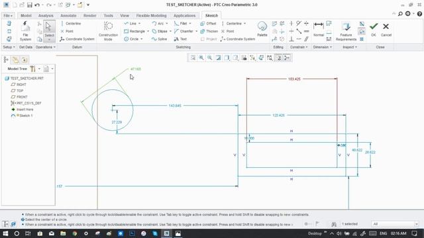The width and height of the screenshot is (424, 238).
Task: Open the Rectangle type dropdown arrow
Action: point(148,31)
